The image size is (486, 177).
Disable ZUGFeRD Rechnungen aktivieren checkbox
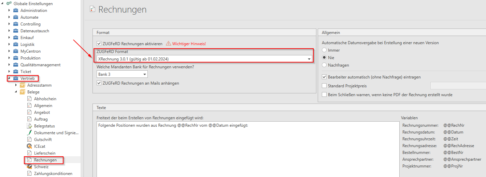(x=99, y=43)
